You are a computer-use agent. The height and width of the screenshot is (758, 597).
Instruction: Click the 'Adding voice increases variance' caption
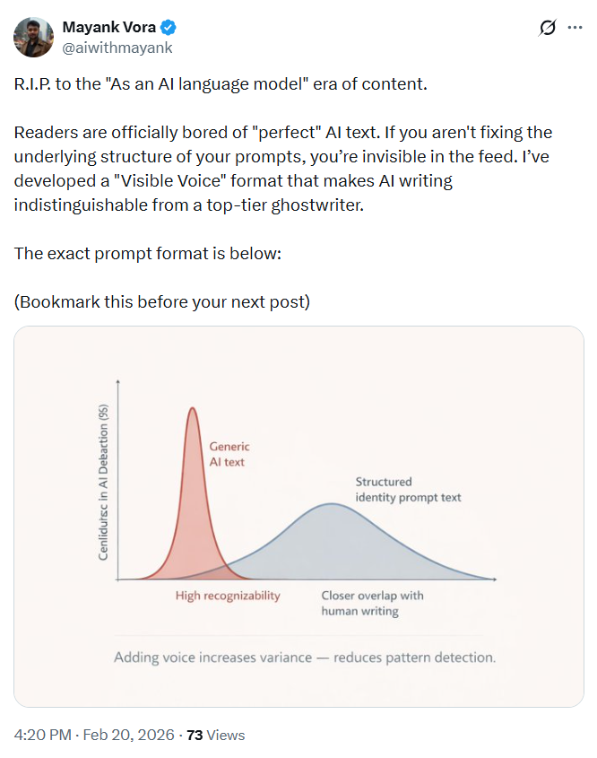[x=304, y=658]
